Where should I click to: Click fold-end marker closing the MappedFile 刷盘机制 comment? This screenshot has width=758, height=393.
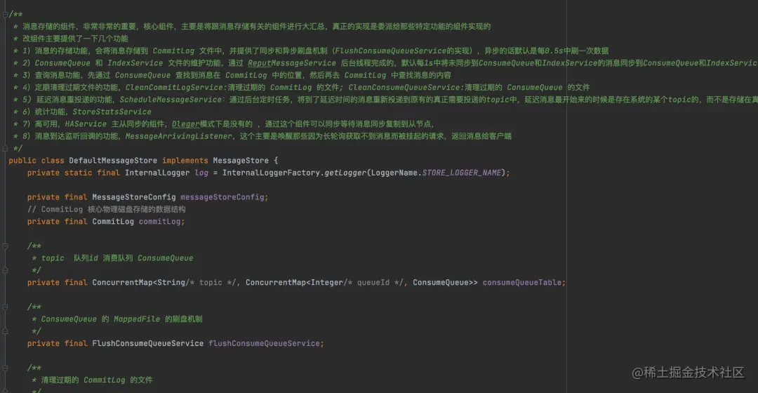(5, 331)
